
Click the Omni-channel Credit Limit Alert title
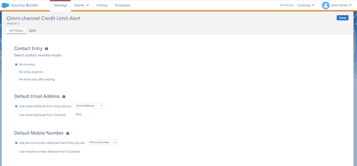tap(43, 18)
